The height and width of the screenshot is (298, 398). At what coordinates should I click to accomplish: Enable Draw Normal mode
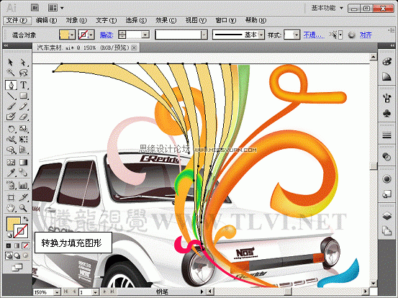pos(9,256)
